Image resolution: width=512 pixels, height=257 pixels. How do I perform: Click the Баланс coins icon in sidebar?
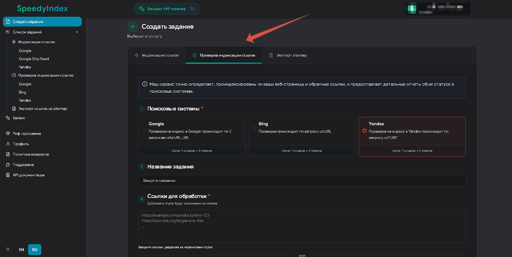(x=8, y=118)
